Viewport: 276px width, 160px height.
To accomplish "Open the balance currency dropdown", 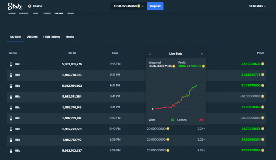I will click(x=142, y=6).
